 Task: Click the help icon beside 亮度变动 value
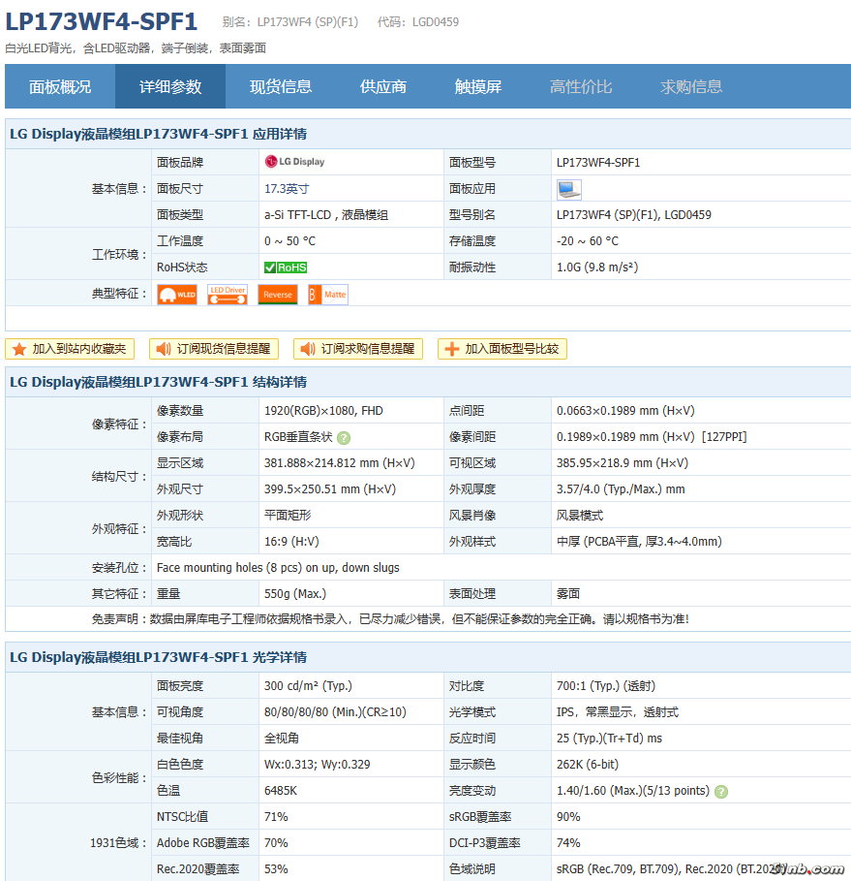[x=721, y=792]
